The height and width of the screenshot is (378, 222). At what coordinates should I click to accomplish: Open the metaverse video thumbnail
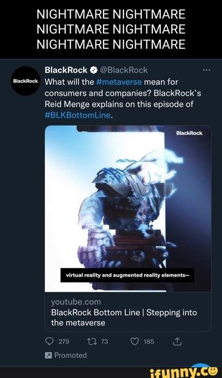click(x=128, y=209)
